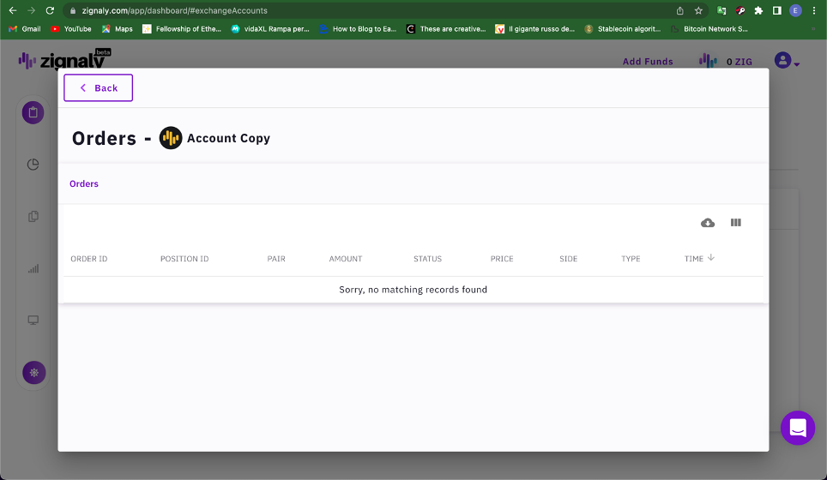Viewport: 827px width, 480px height.
Task: Open the 0 ZIG balance
Action: coord(726,62)
